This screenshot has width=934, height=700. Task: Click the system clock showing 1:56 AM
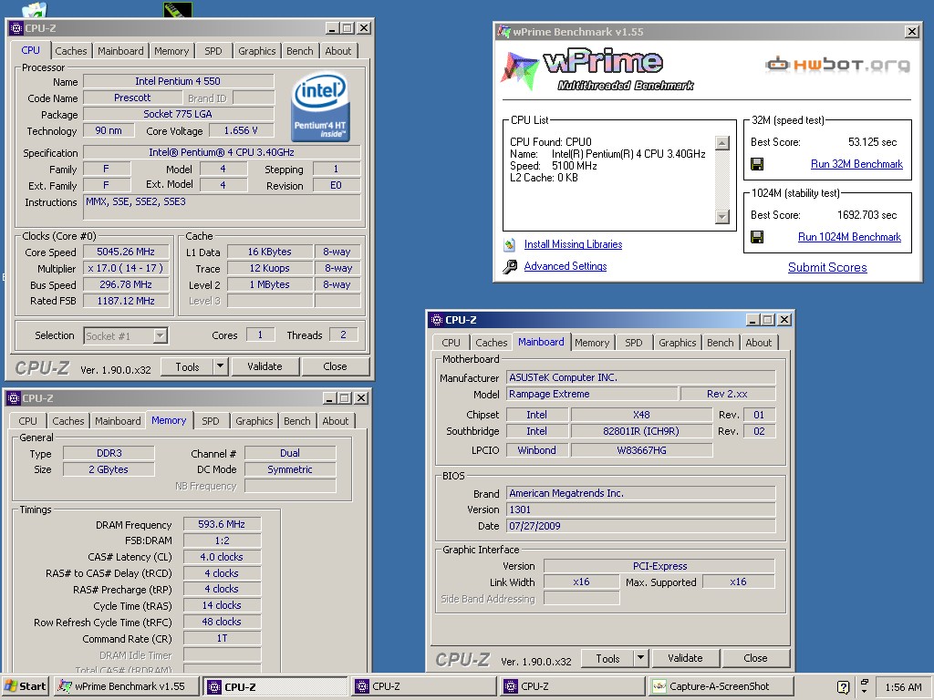(x=903, y=687)
